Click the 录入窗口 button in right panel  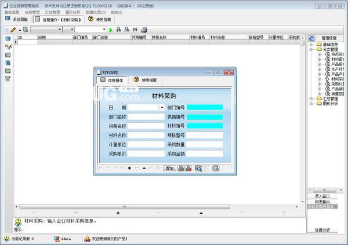[322, 196]
